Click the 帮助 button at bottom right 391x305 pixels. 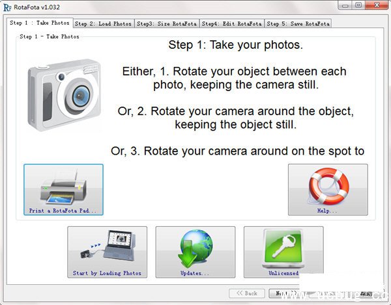(366, 293)
